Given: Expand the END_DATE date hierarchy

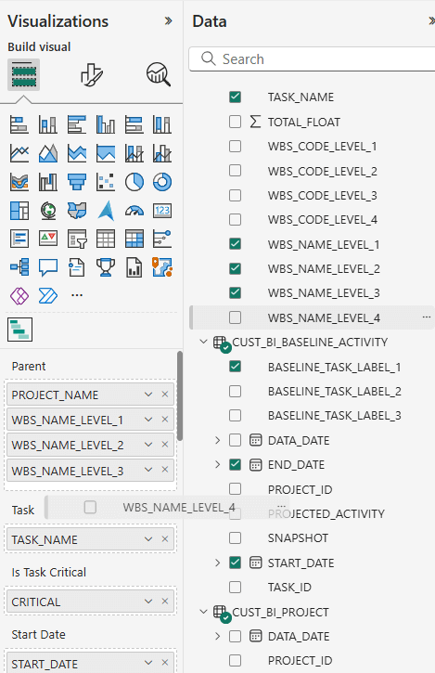Looking at the screenshot, I should pyautogui.click(x=217, y=464).
